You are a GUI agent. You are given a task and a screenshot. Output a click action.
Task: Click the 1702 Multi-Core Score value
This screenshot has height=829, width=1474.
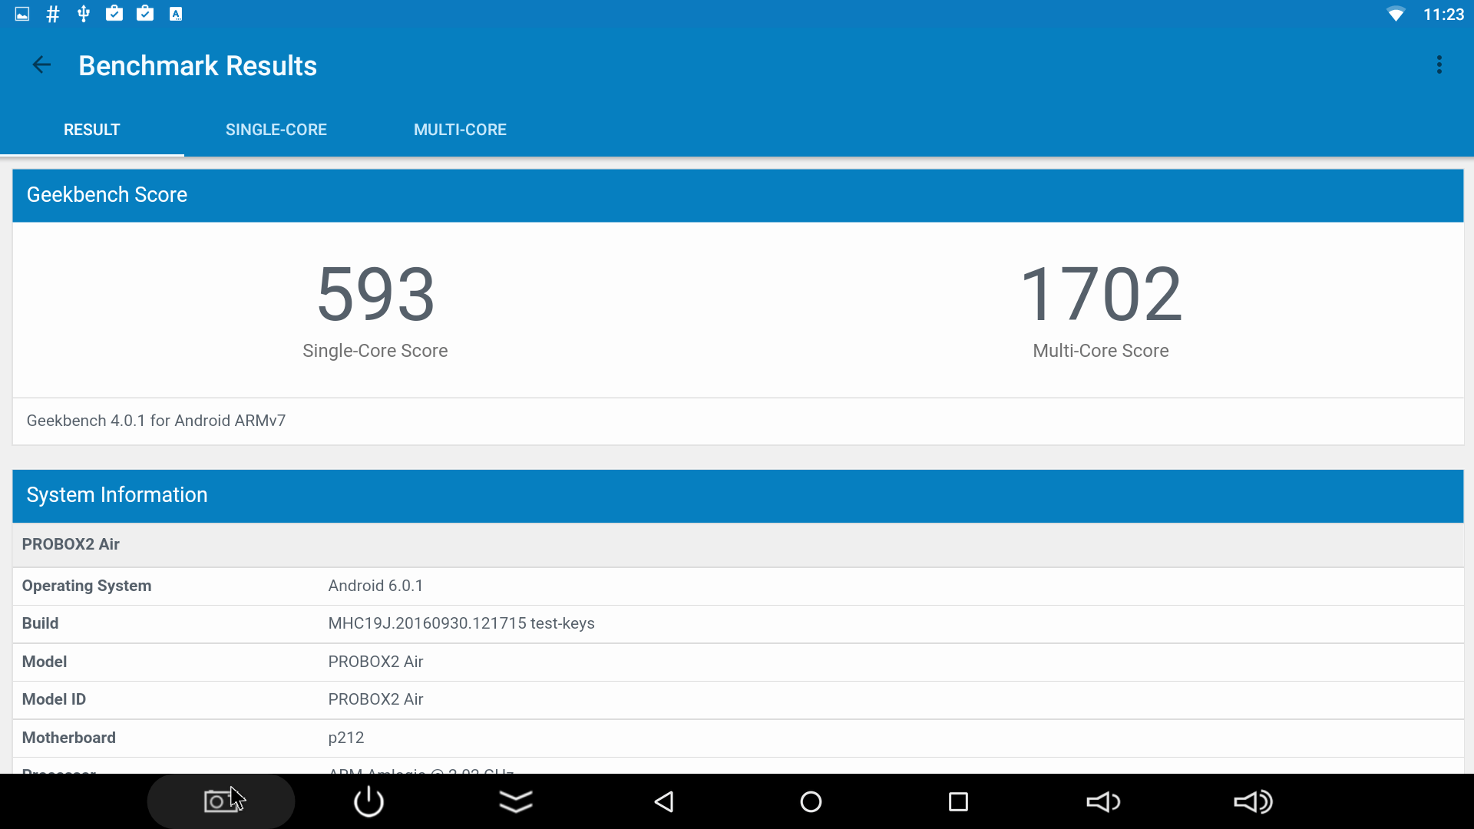point(1100,295)
